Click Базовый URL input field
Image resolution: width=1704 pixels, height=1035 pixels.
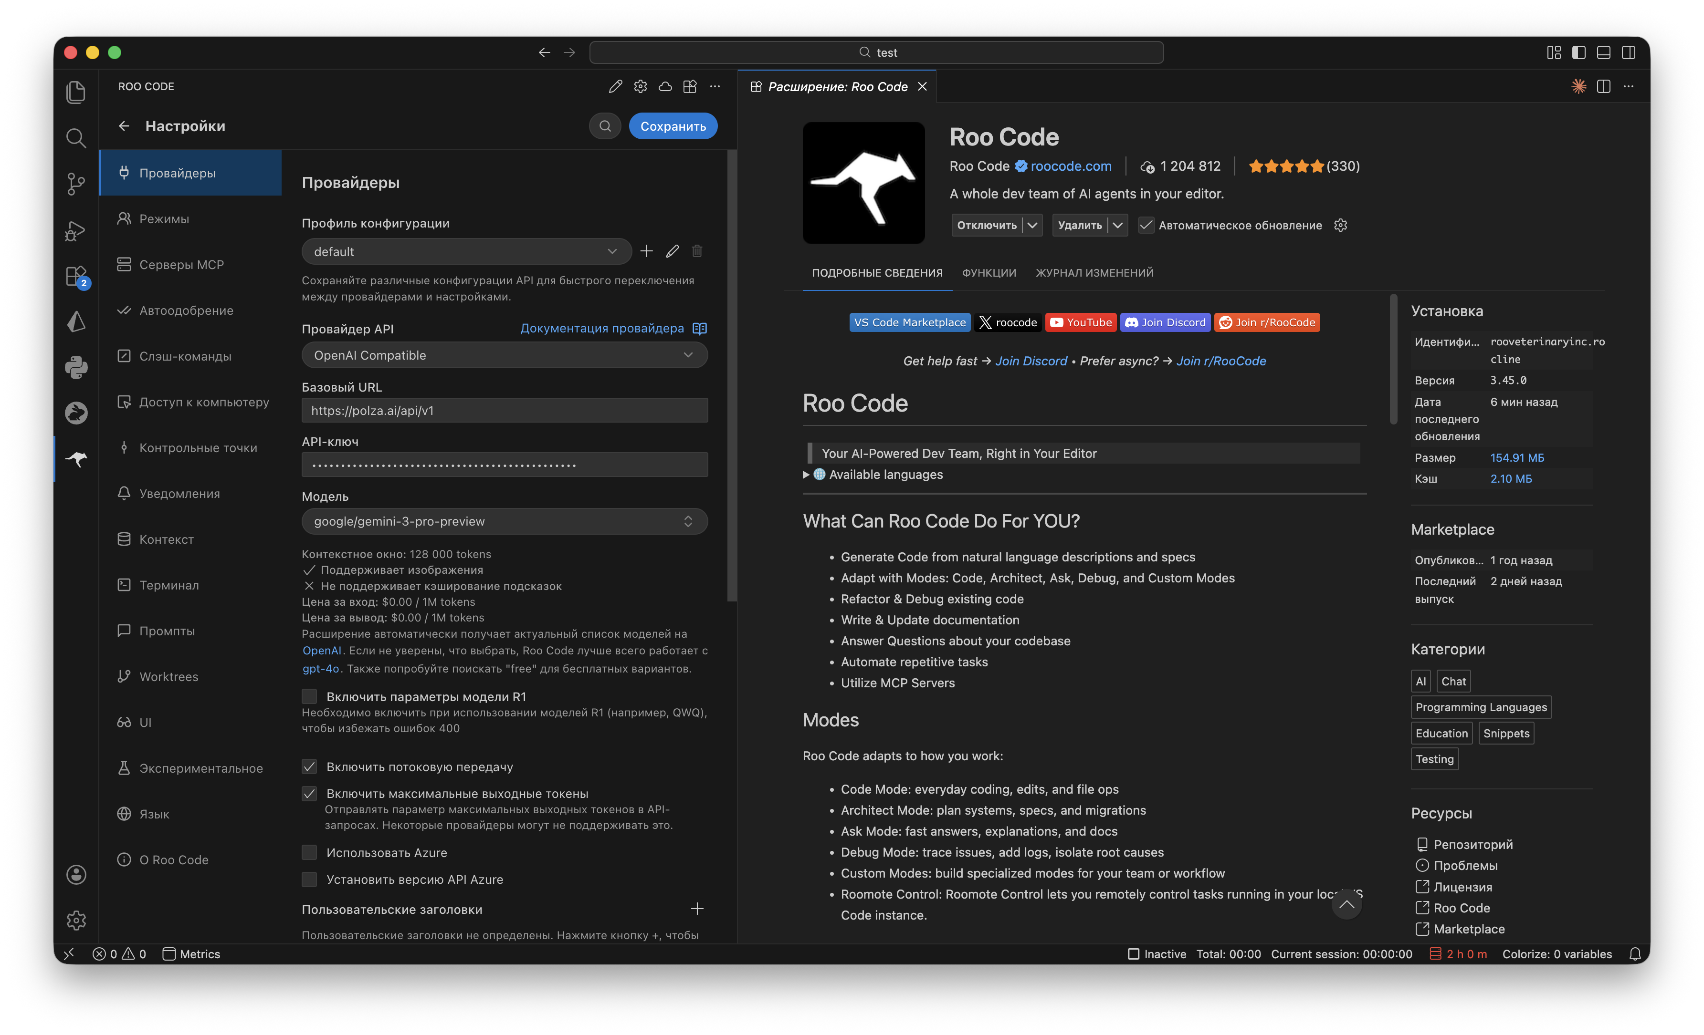[504, 410]
